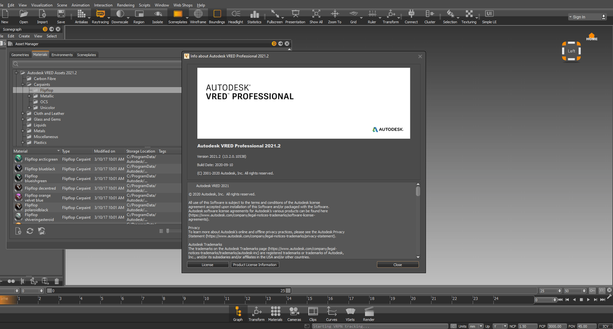Click the Connect toolbar icon

411,16
